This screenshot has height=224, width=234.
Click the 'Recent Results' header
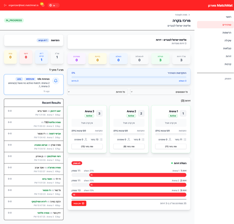tap(34, 103)
